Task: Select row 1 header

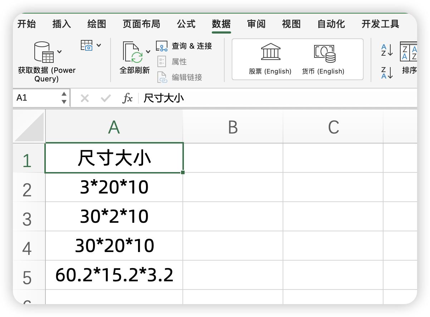Action: click(x=29, y=158)
